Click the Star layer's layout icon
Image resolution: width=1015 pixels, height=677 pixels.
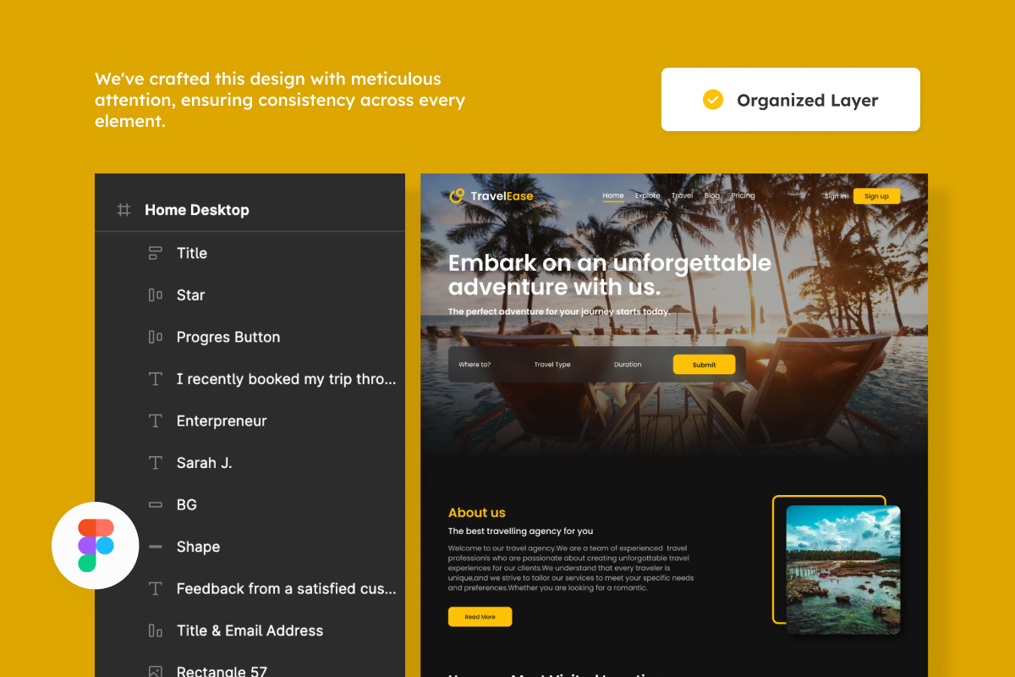coord(155,294)
